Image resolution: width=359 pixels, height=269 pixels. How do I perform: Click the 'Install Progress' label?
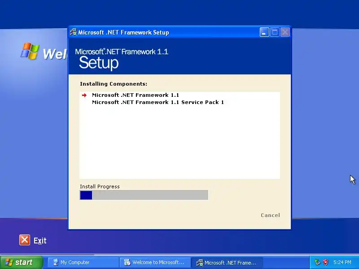click(100, 187)
